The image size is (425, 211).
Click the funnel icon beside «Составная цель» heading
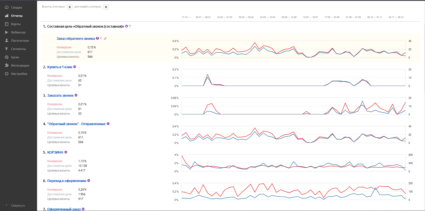(x=130, y=26)
